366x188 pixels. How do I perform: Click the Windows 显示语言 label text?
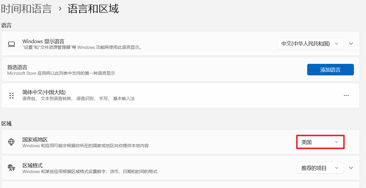click(43, 41)
